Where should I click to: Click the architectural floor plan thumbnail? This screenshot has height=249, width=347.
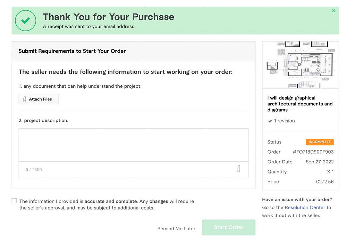pyautogui.click(x=300, y=65)
